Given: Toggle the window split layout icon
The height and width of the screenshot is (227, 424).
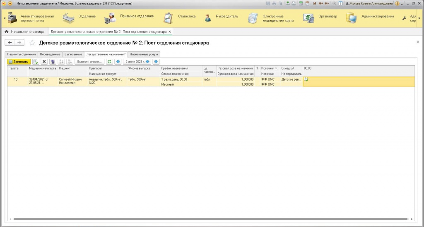Looking at the screenshot, I should [x=341, y=3].
